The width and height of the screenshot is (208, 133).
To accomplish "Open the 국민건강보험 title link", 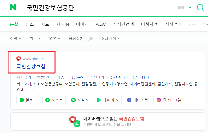I will click(31, 66).
